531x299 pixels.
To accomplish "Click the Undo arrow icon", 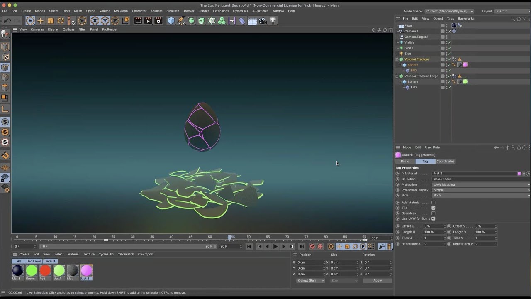I will coord(7,21).
